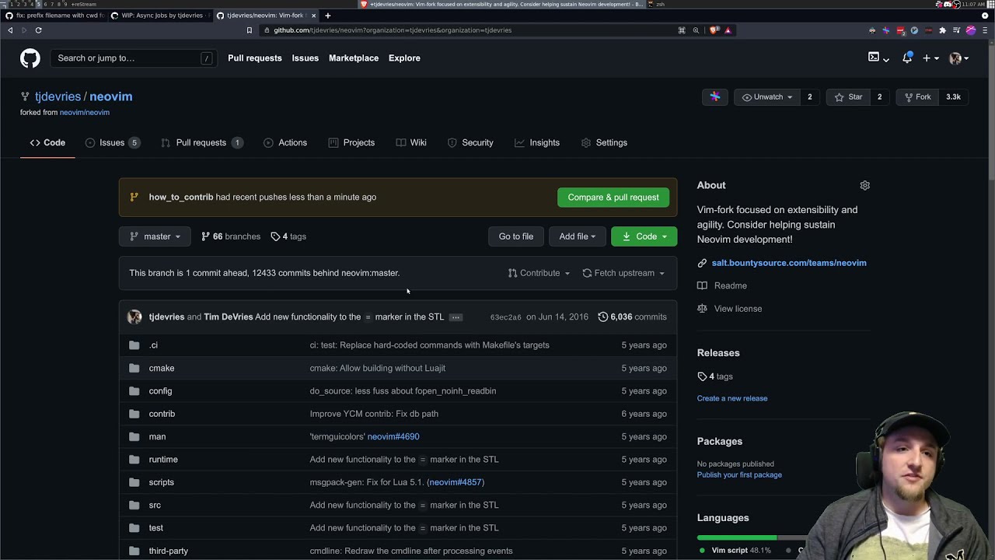Open the neovim/neovim upstream link
Viewport: 995px width, 560px height.
85,113
